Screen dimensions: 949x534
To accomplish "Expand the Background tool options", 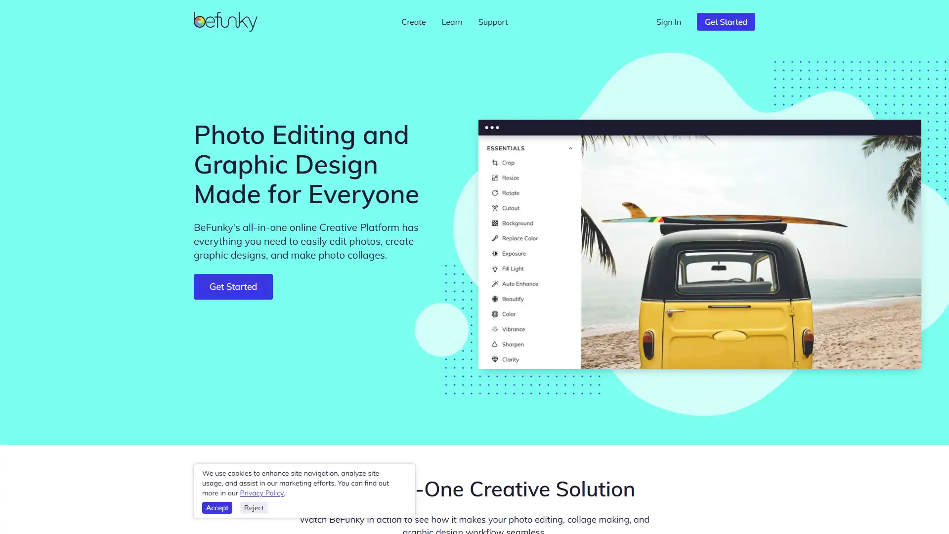I will 517,223.
